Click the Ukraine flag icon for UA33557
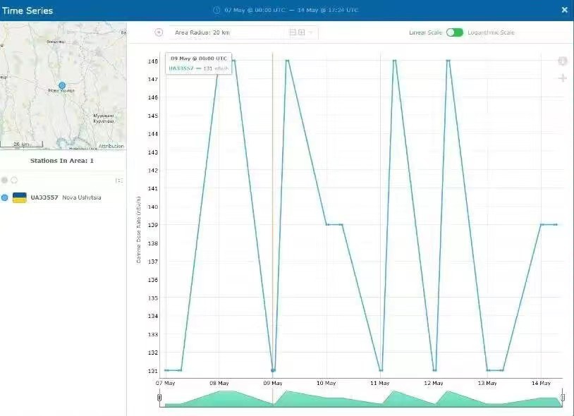574x416 pixels. coord(20,197)
